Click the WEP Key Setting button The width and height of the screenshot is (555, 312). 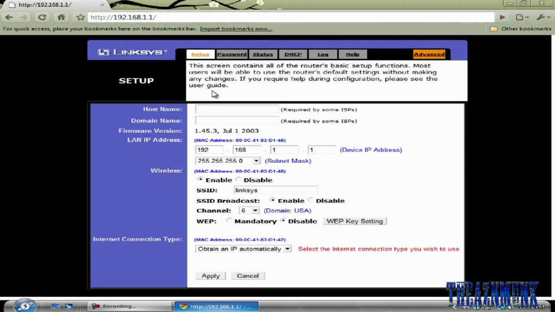click(x=355, y=221)
